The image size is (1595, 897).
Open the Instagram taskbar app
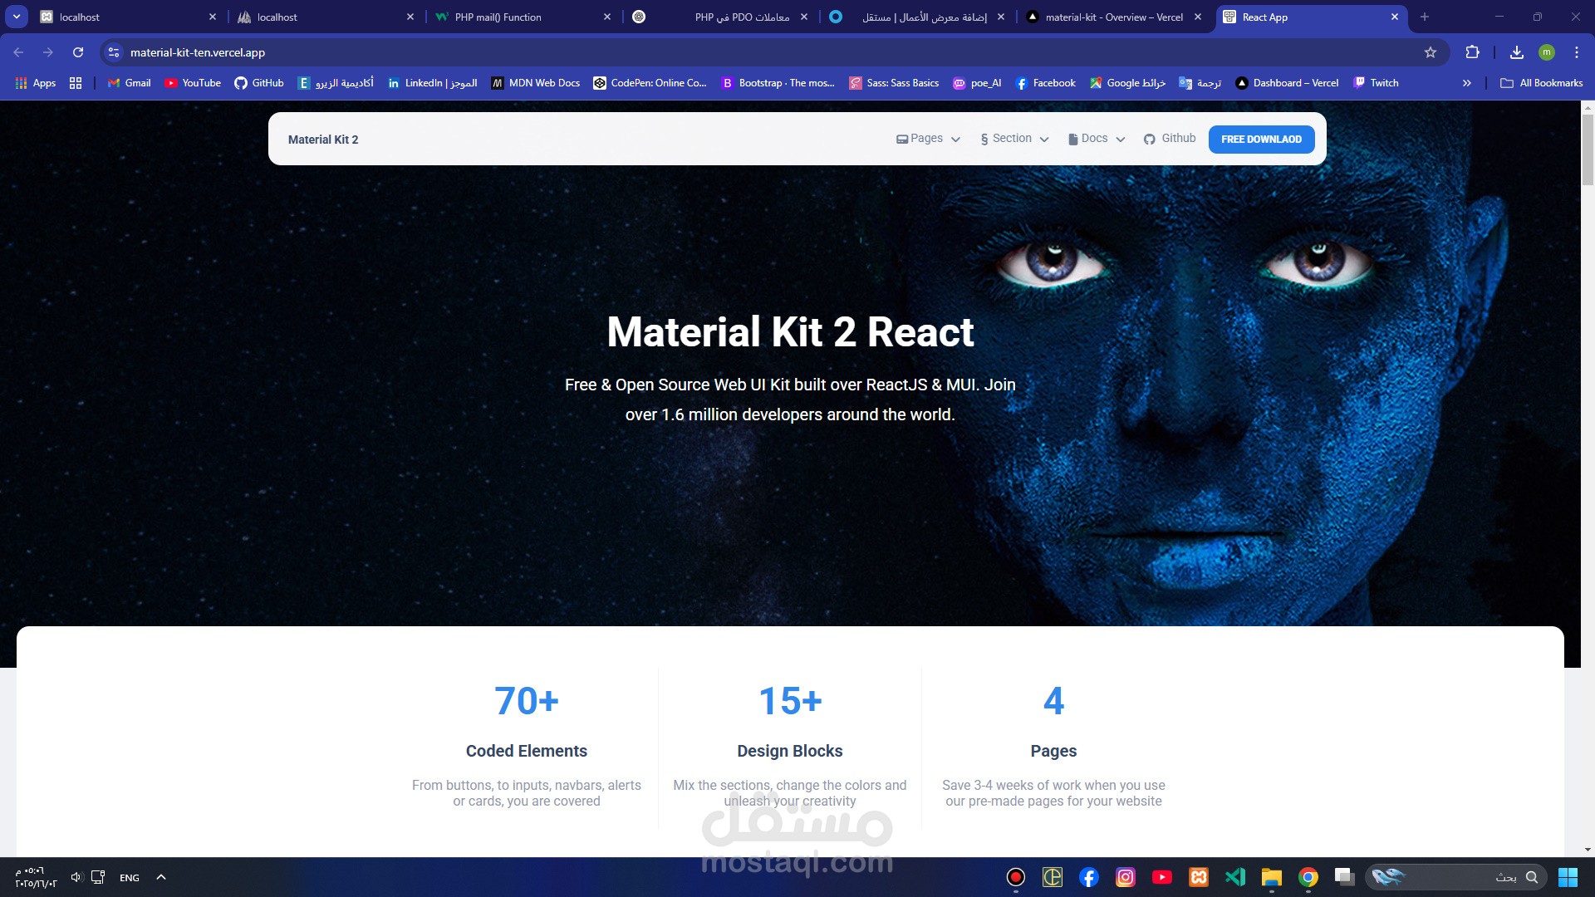[1125, 877]
